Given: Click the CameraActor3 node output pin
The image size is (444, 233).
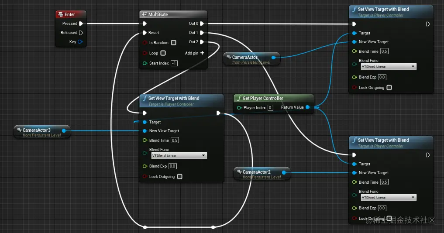Looking at the screenshot, I should tap(64, 130).
